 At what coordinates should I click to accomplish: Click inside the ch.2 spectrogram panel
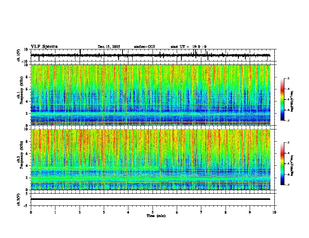tap(151, 159)
